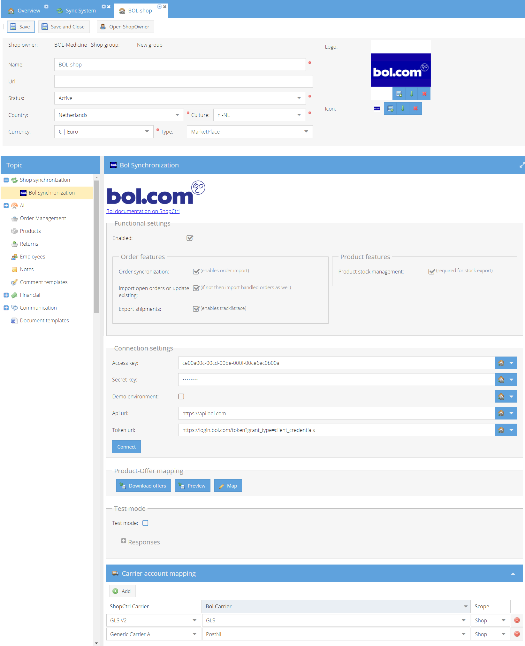Toggle Export shipments checkbox
This screenshot has height=646, width=525.
196,309
